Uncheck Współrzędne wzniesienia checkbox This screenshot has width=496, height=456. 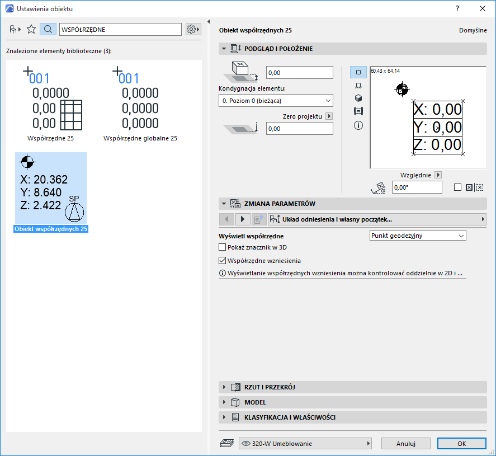coord(223,260)
